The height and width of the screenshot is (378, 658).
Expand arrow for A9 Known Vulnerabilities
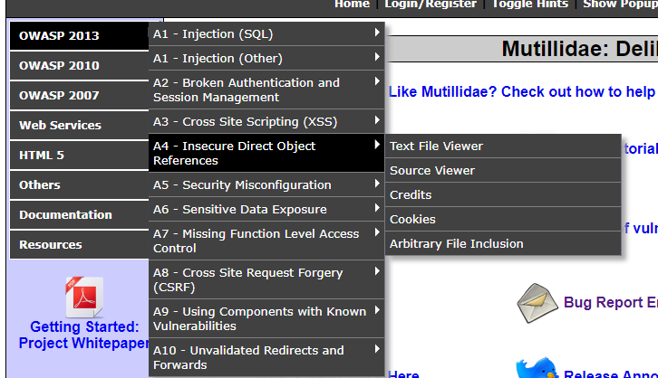(x=377, y=310)
